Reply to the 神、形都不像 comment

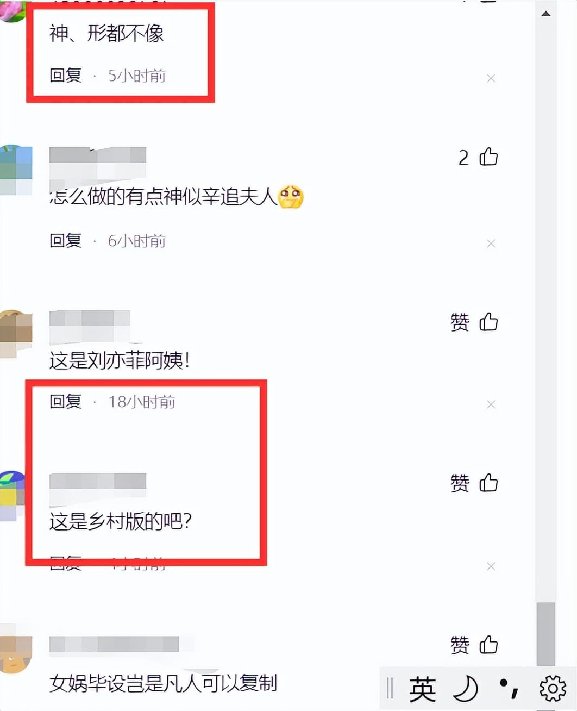pyautogui.click(x=66, y=76)
